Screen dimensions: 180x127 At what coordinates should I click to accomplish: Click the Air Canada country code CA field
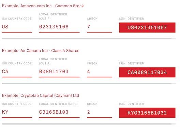pos(17,72)
